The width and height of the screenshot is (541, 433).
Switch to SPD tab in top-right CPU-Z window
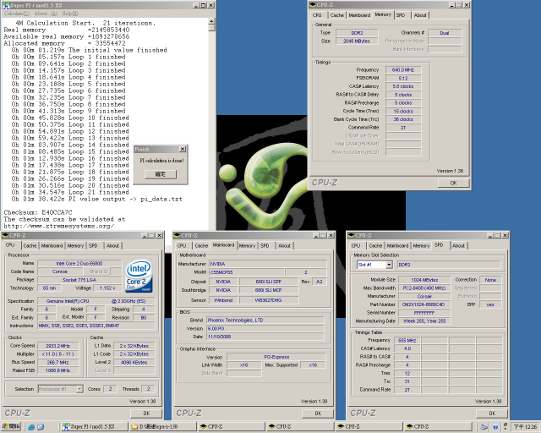(x=401, y=15)
